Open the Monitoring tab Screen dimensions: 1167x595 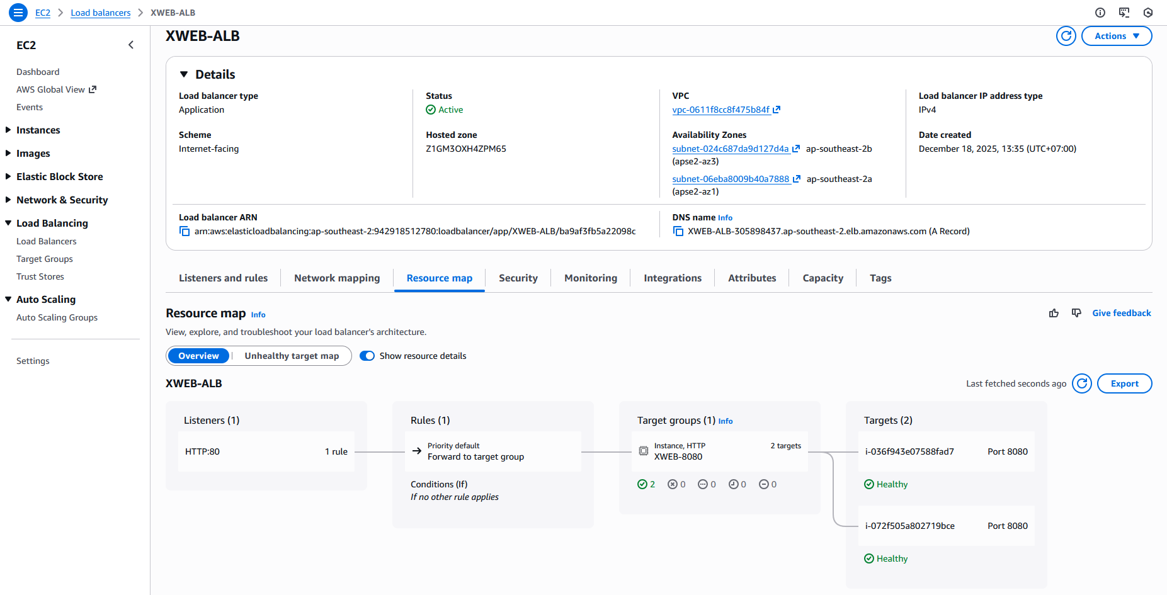590,278
